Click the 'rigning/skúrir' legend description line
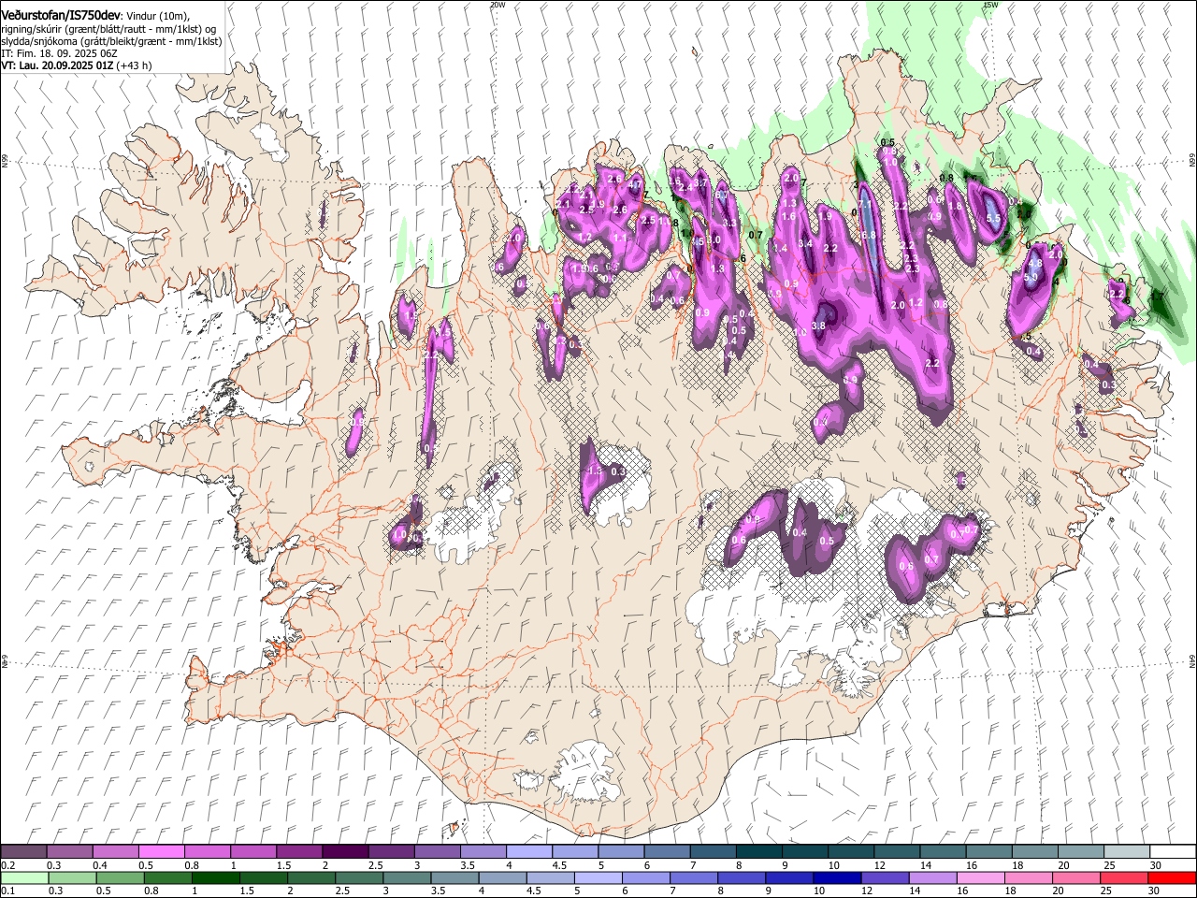Viewport: 1197px width, 898px height. 110,29
